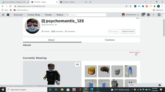The image size is (165, 92).
Task: Reload the page with refresh icon
Action: [10, 6]
